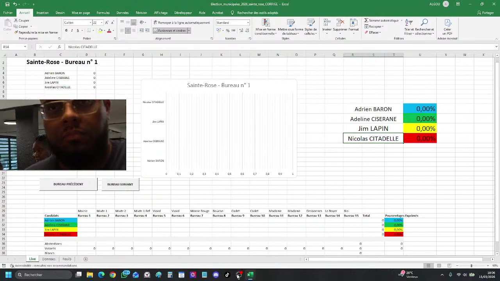Click the zoom slider in status bar

(x=471, y=266)
